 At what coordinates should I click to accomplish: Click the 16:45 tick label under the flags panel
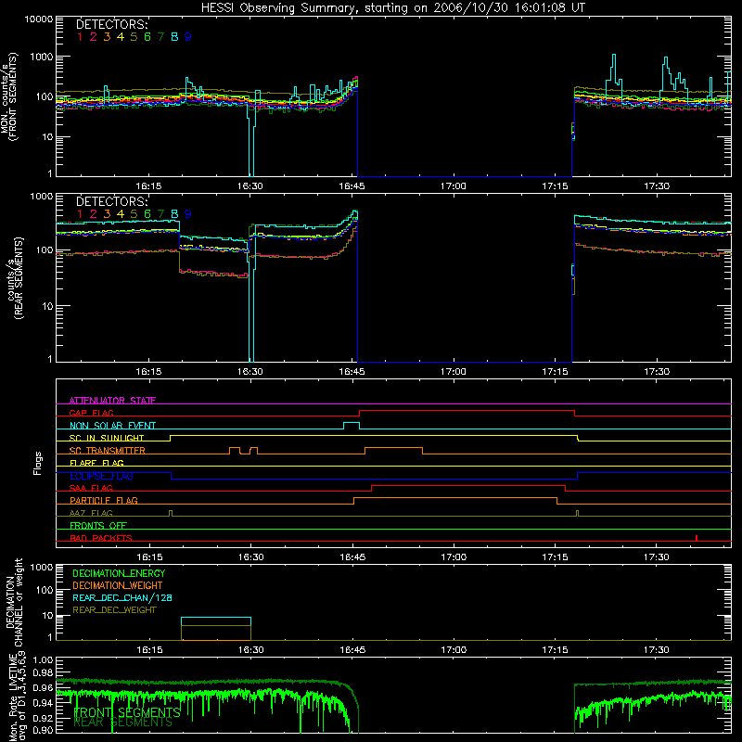coord(352,557)
